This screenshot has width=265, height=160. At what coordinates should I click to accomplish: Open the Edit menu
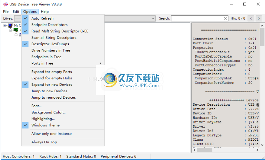point(16,12)
